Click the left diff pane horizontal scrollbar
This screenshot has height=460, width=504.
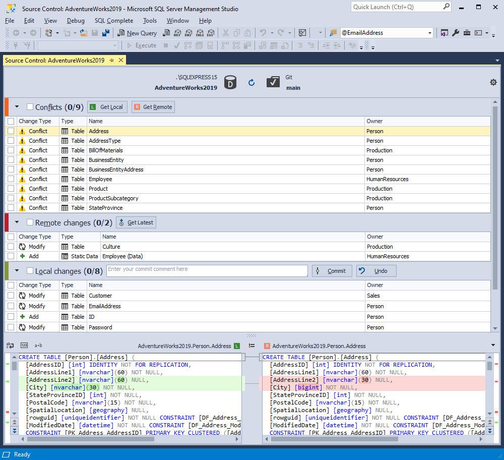[x=90, y=439]
